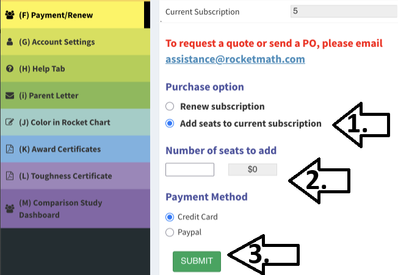Image resolution: width=398 pixels, height=275 pixels.
Task: Click the question mark icon for Help Tab
Action: (9, 69)
